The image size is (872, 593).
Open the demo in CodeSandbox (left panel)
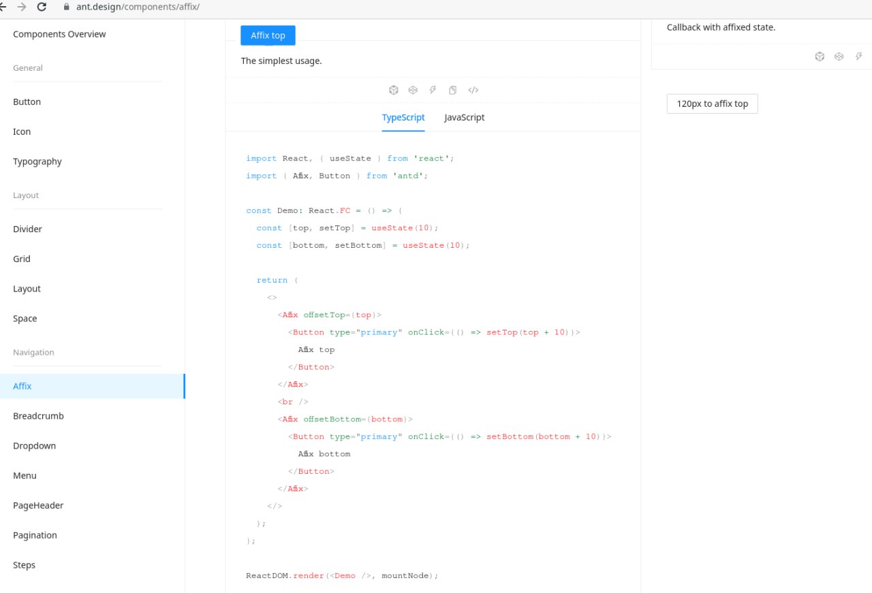tap(394, 90)
